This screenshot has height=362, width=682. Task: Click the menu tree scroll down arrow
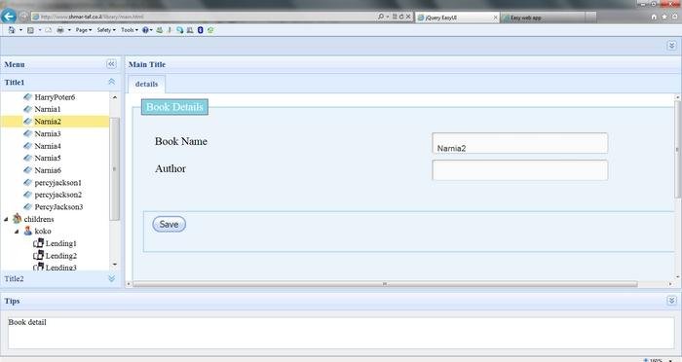pos(115,264)
